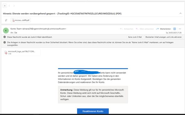Click the sender name Konto-Team
185x115 pixels.
coord(16,29)
